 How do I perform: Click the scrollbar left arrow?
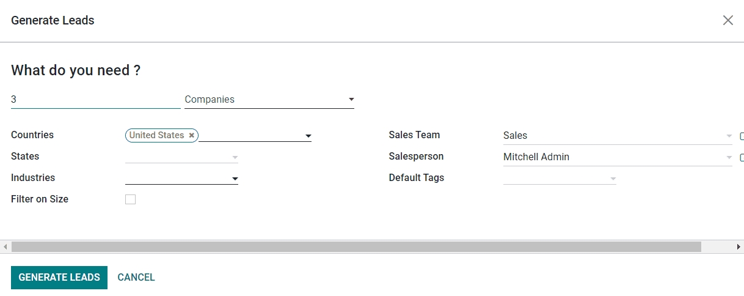(x=5, y=246)
